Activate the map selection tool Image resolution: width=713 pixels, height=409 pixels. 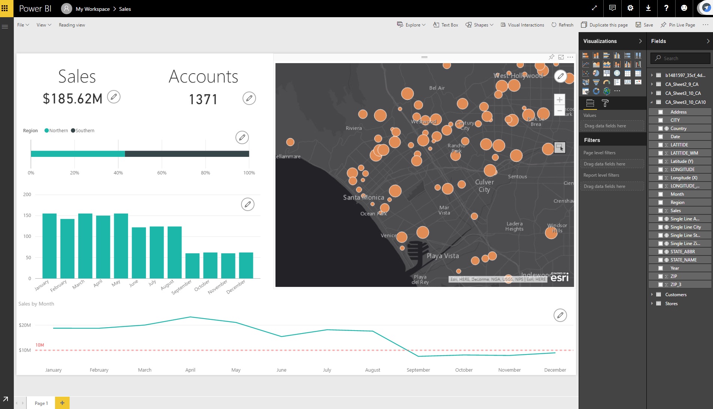[560, 148]
